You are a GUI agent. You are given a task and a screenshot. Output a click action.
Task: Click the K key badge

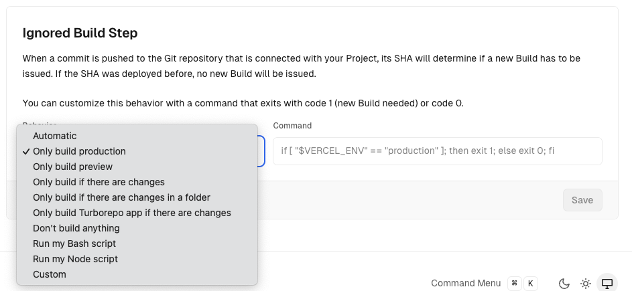[x=531, y=284]
